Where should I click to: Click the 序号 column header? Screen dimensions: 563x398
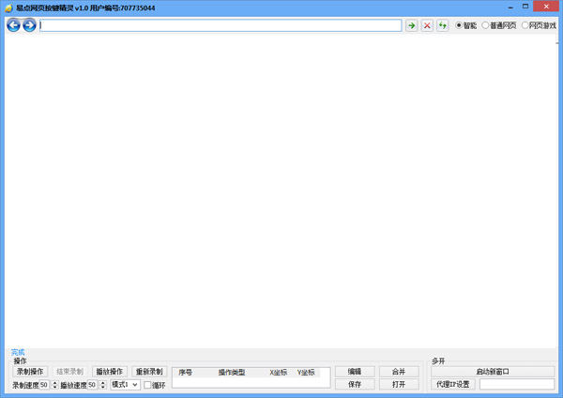(185, 373)
